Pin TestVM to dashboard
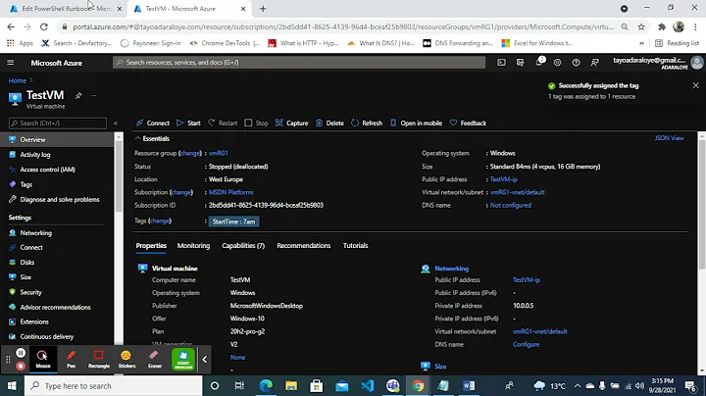706x396 pixels. [x=78, y=95]
